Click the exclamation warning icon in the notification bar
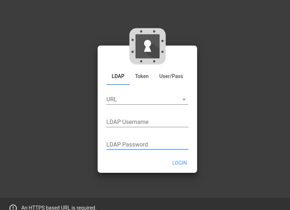 click(x=13, y=207)
